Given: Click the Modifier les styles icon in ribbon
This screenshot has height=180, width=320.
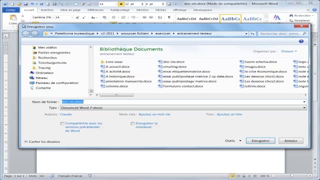Looking at the screenshot, I should 276,17.
